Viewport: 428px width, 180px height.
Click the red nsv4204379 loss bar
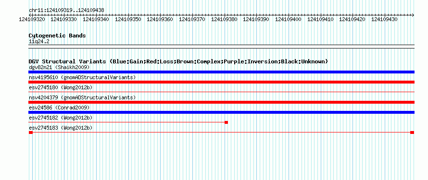(x=221, y=102)
